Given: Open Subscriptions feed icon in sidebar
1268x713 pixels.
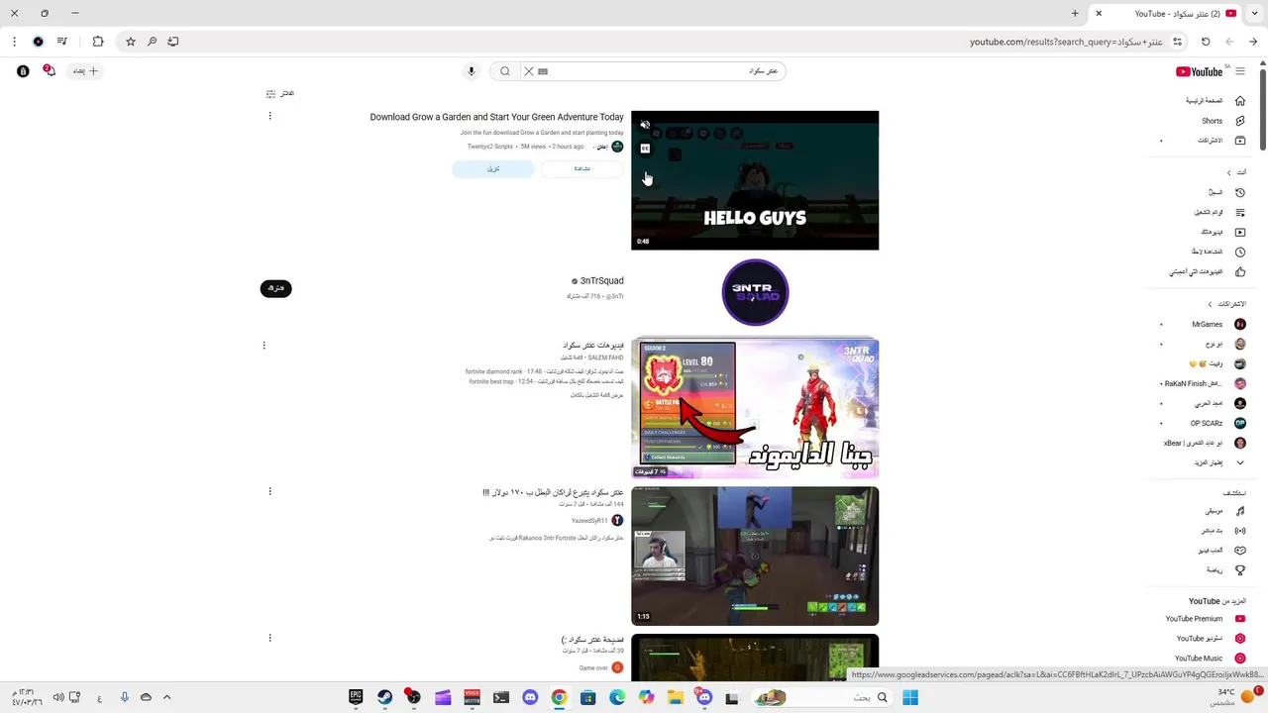Looking at the screenshot, I should tap(1239, 141).
